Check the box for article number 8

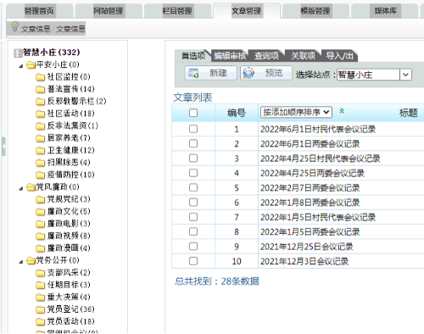tap(193, 231)
